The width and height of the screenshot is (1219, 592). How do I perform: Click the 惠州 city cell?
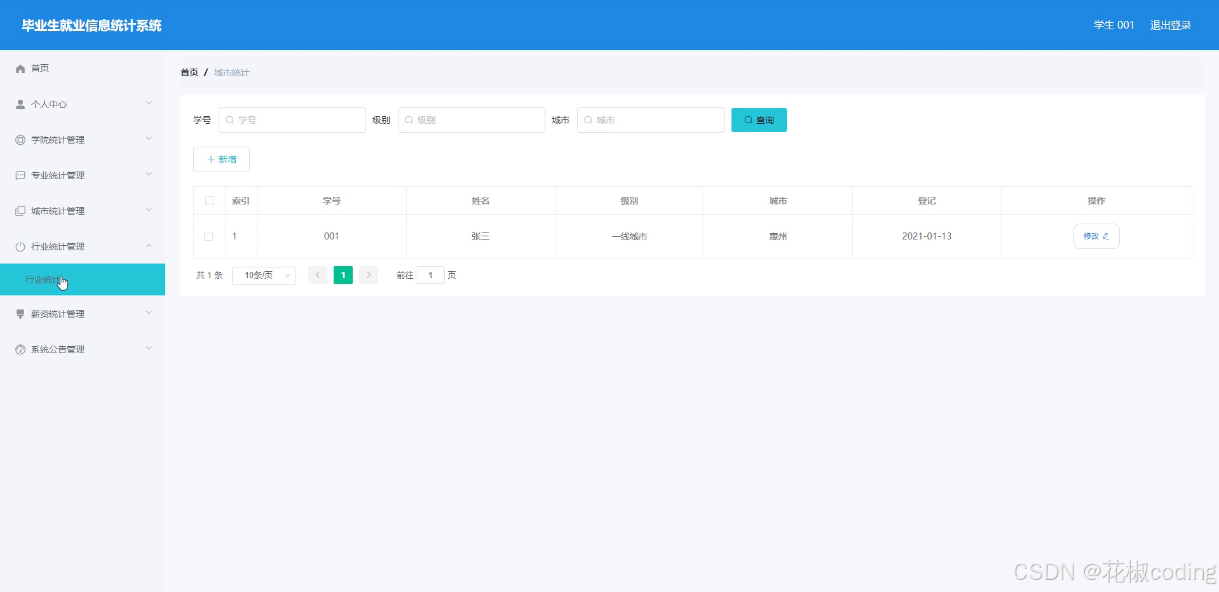(x=778, y=236)
